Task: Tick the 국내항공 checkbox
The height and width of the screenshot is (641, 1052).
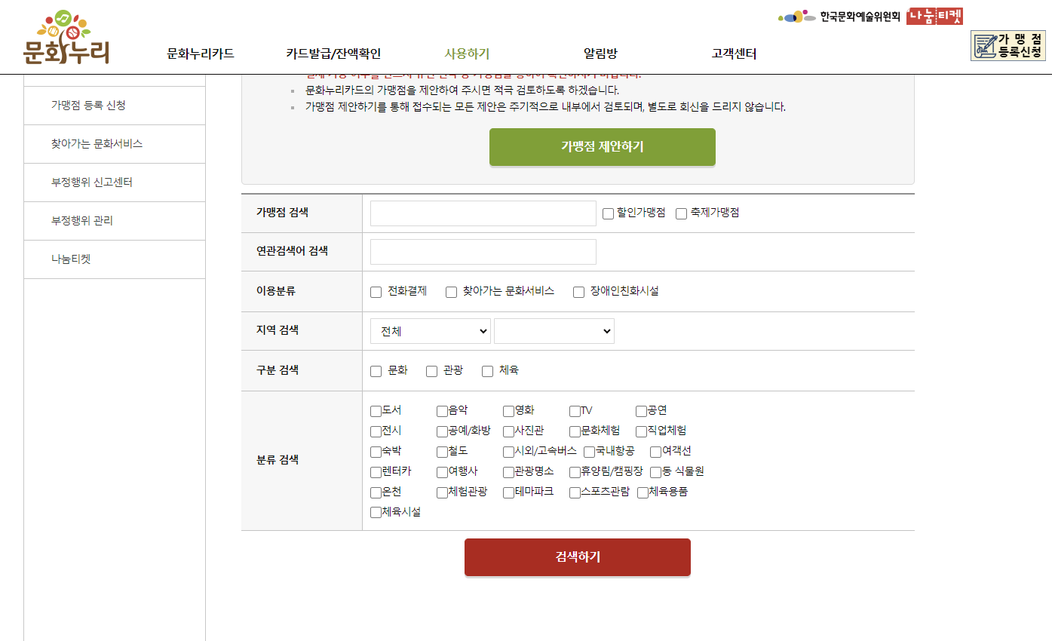Action: (x=589, y=452)
